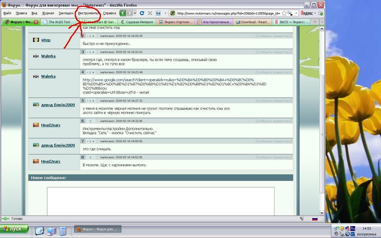This screenshot has width=381, height=238.
Task: Click the green search Go icon
Action: 321,13
